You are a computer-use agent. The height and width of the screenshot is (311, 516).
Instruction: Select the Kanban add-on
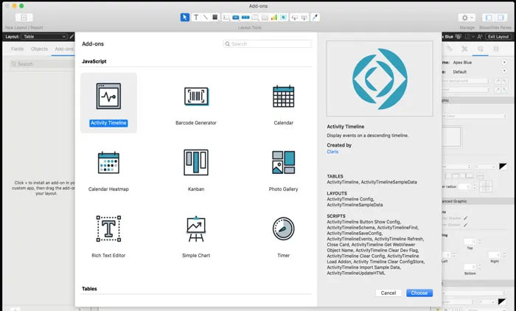196,170
